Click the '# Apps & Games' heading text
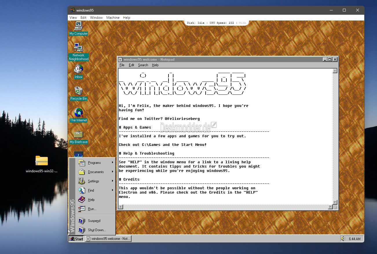The image size is (377, 254). point(135,127)
